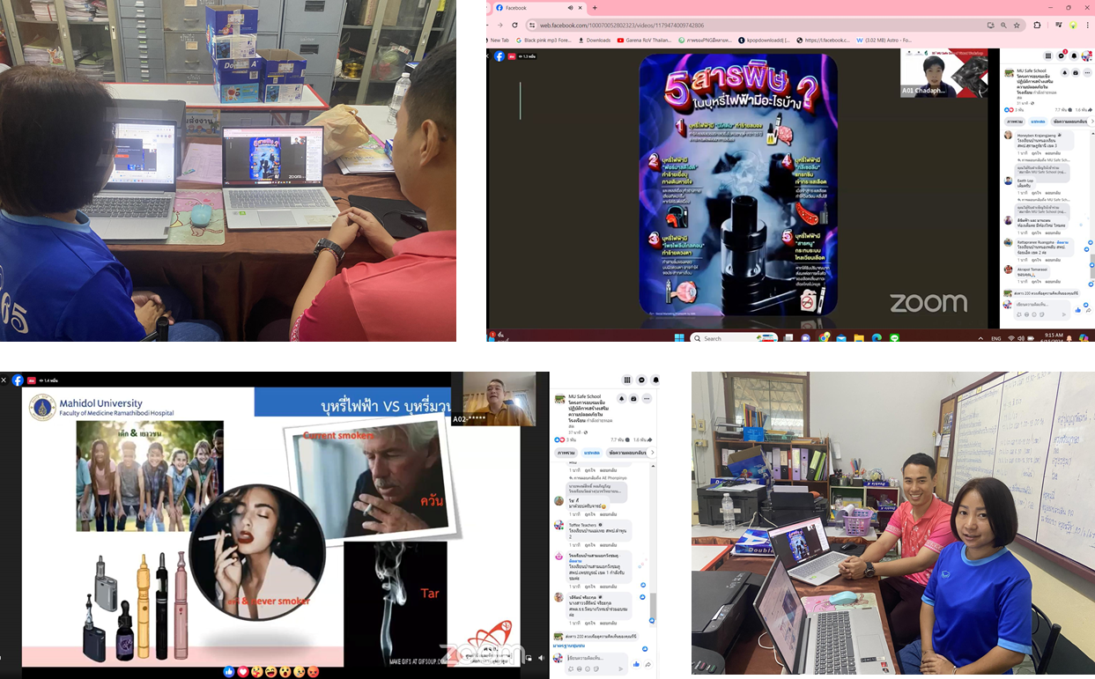Screen dimensions: 1095x679
Task: Open the Facebook apps grid menu in bottom-left window
Action: coord(627,380)
